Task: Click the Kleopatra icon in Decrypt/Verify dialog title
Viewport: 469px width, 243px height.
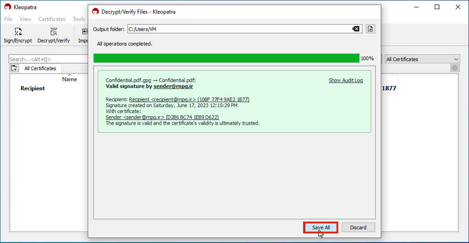Action: [96, 12]
